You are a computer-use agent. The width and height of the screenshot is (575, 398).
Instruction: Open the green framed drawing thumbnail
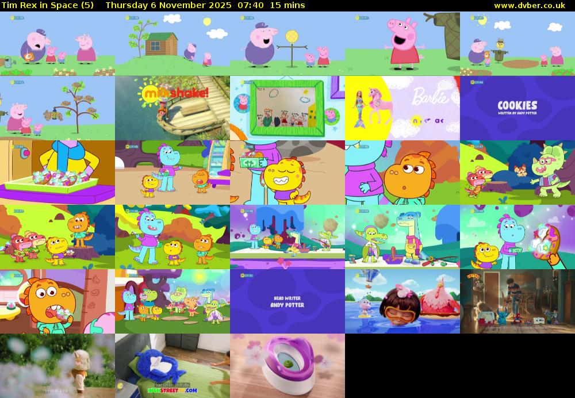287,108
